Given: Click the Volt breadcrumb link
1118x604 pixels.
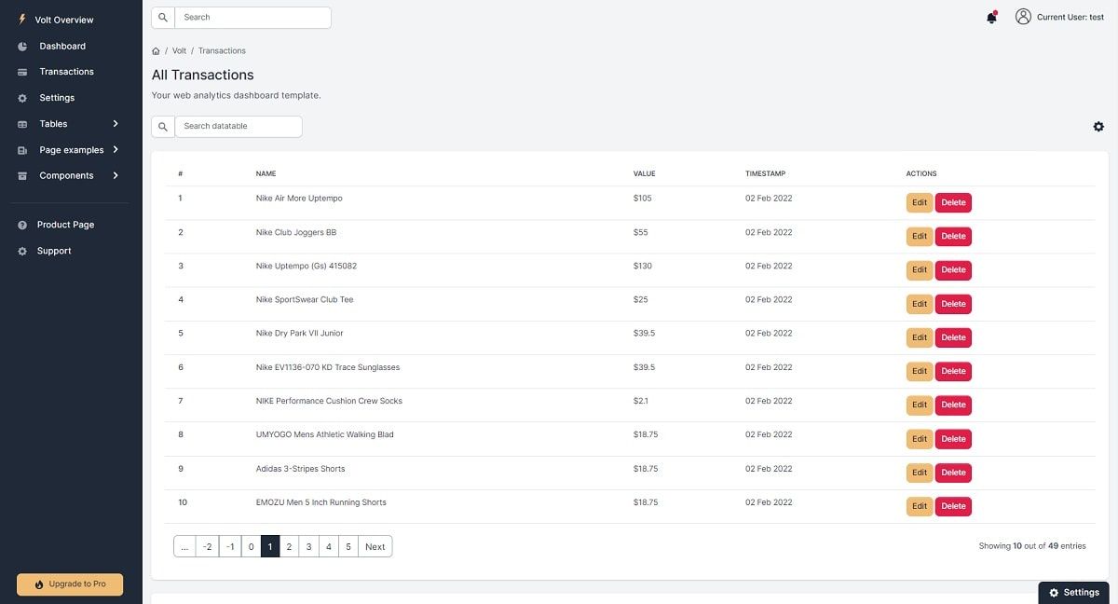Looking at the screenshot, I should pos(179,51).
